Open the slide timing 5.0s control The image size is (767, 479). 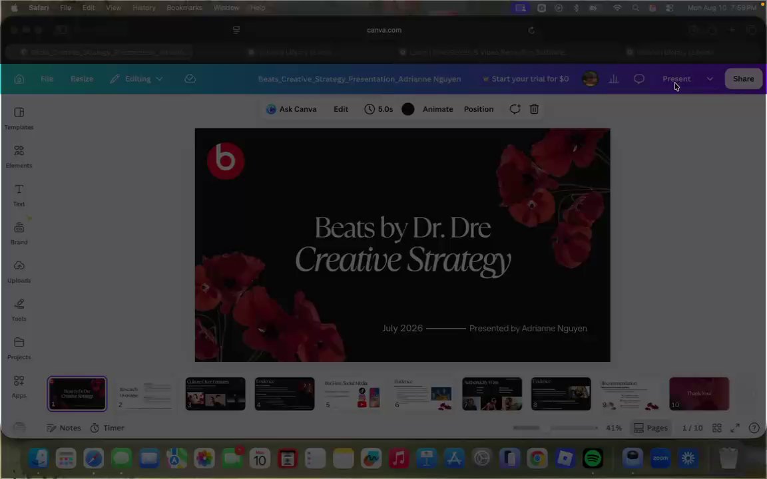(379, 109)
